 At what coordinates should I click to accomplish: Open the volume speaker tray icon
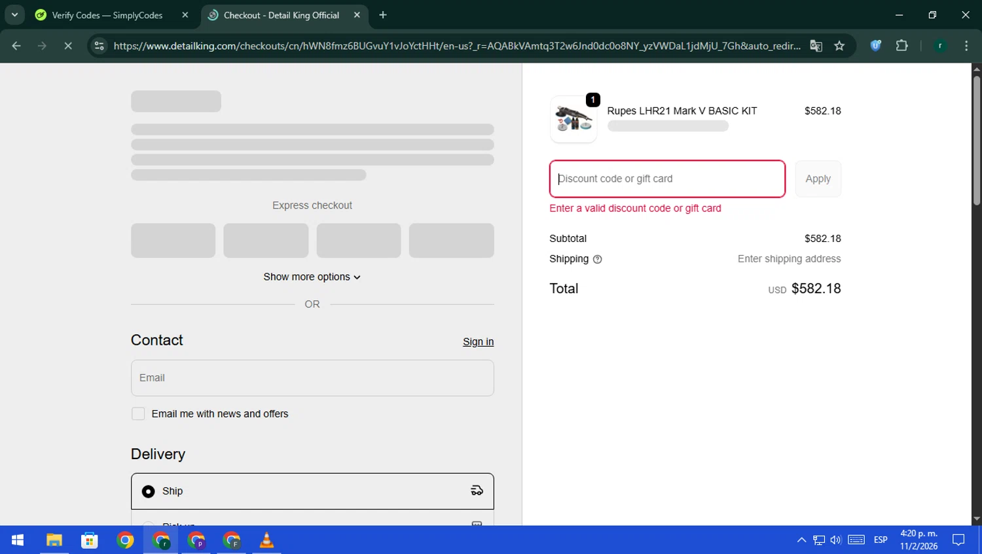836,540
